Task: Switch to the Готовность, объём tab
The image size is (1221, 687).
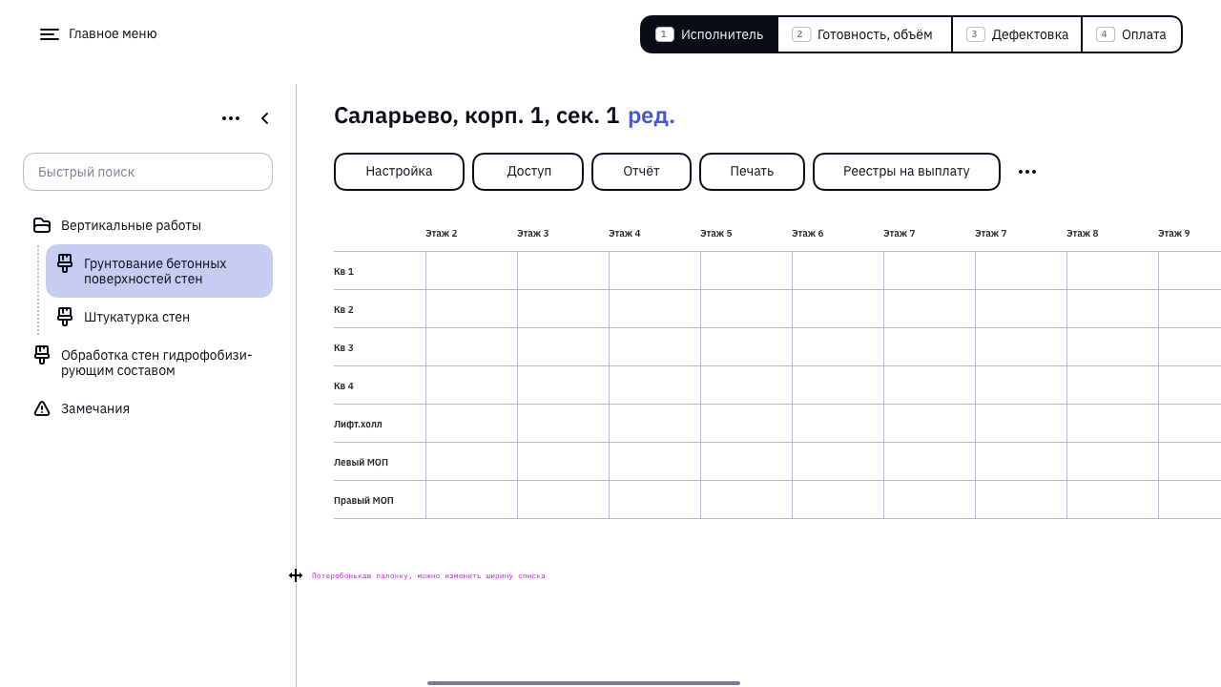Action: coord(864,34)
